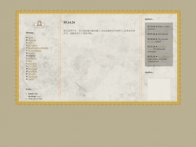Open the link board page

[x=33, y=69]
